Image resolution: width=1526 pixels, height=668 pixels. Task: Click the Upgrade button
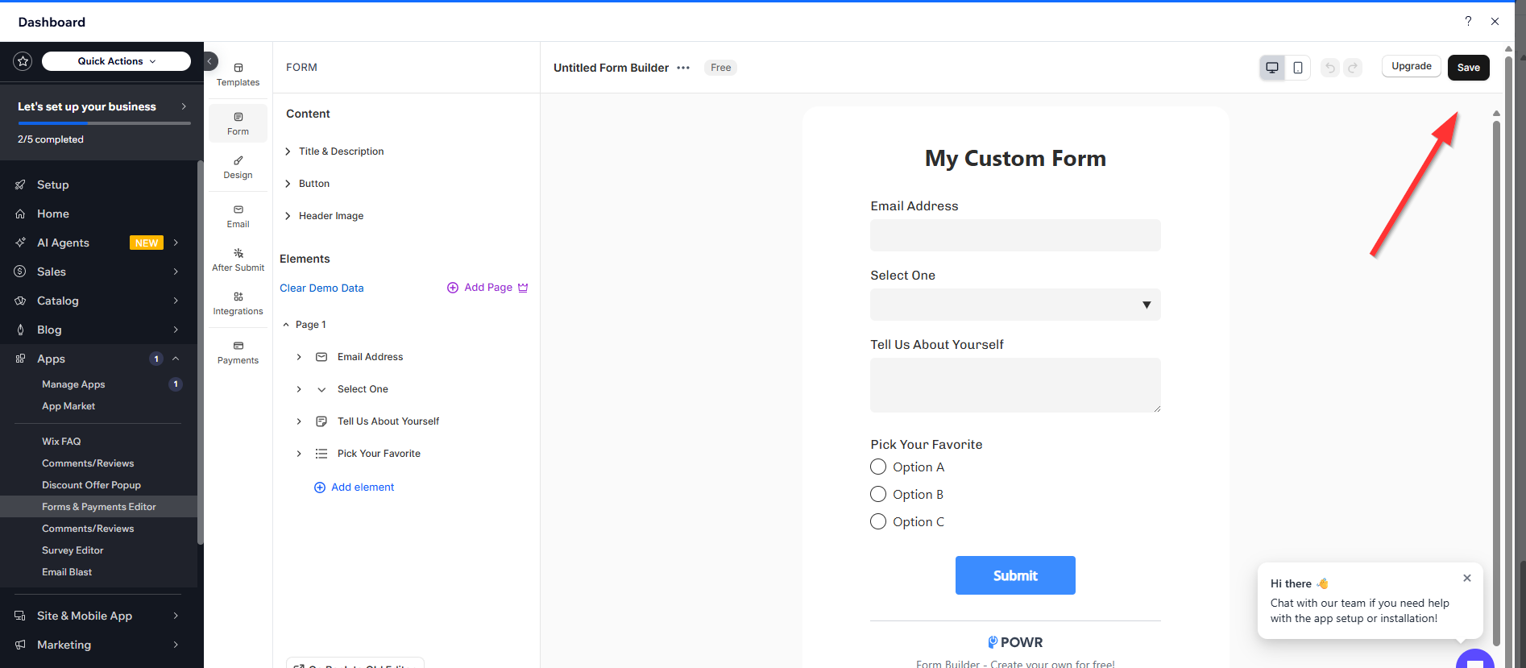pos(1412,66)
